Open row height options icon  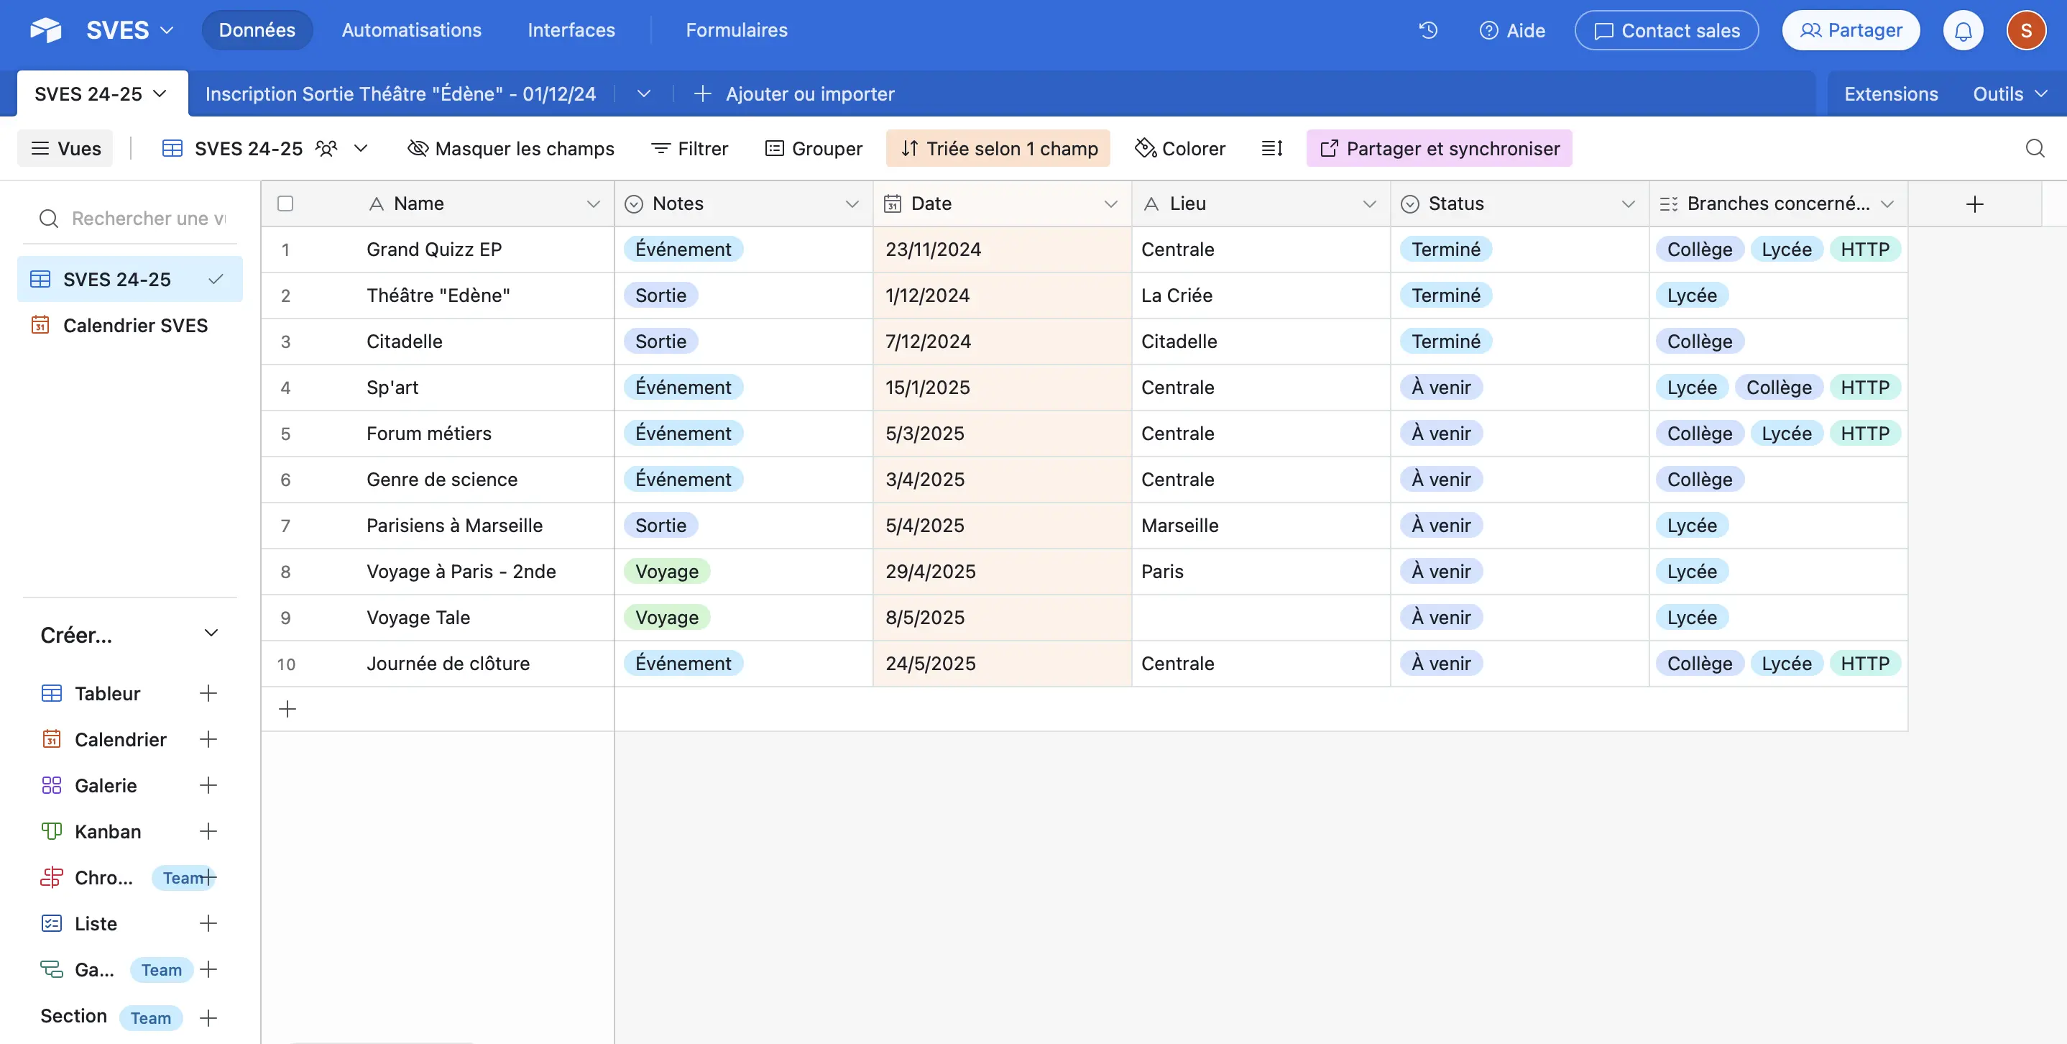point(1272,148)
